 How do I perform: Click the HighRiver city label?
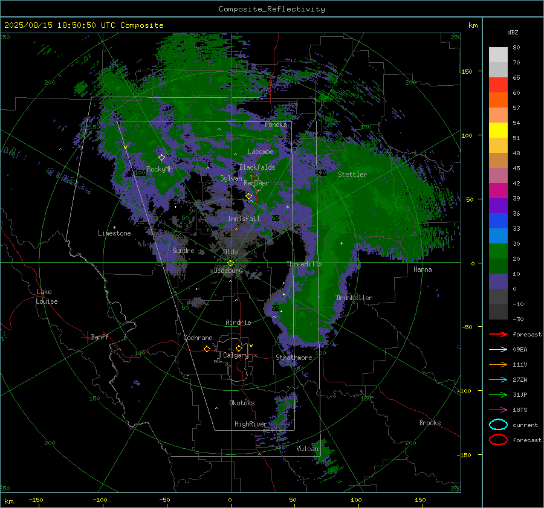tap(251, 424)
